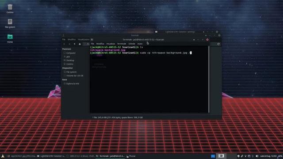Image resolution: width=283 pixels, height=159 pixels.
Task: Switch to OBS taskbar button
Action: tap(80, 156)
